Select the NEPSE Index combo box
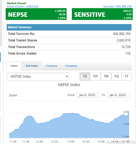The height and width of the screenshot is (144, 136). tap(38, 77)
